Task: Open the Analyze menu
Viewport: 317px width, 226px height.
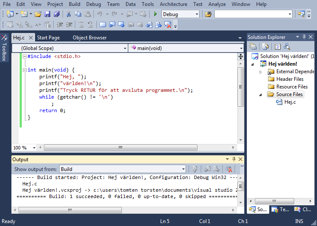Action: pyautogui.click(x=217, y=4)
